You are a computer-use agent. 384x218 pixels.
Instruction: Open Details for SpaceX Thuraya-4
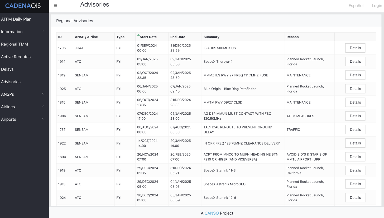(355, 62)
